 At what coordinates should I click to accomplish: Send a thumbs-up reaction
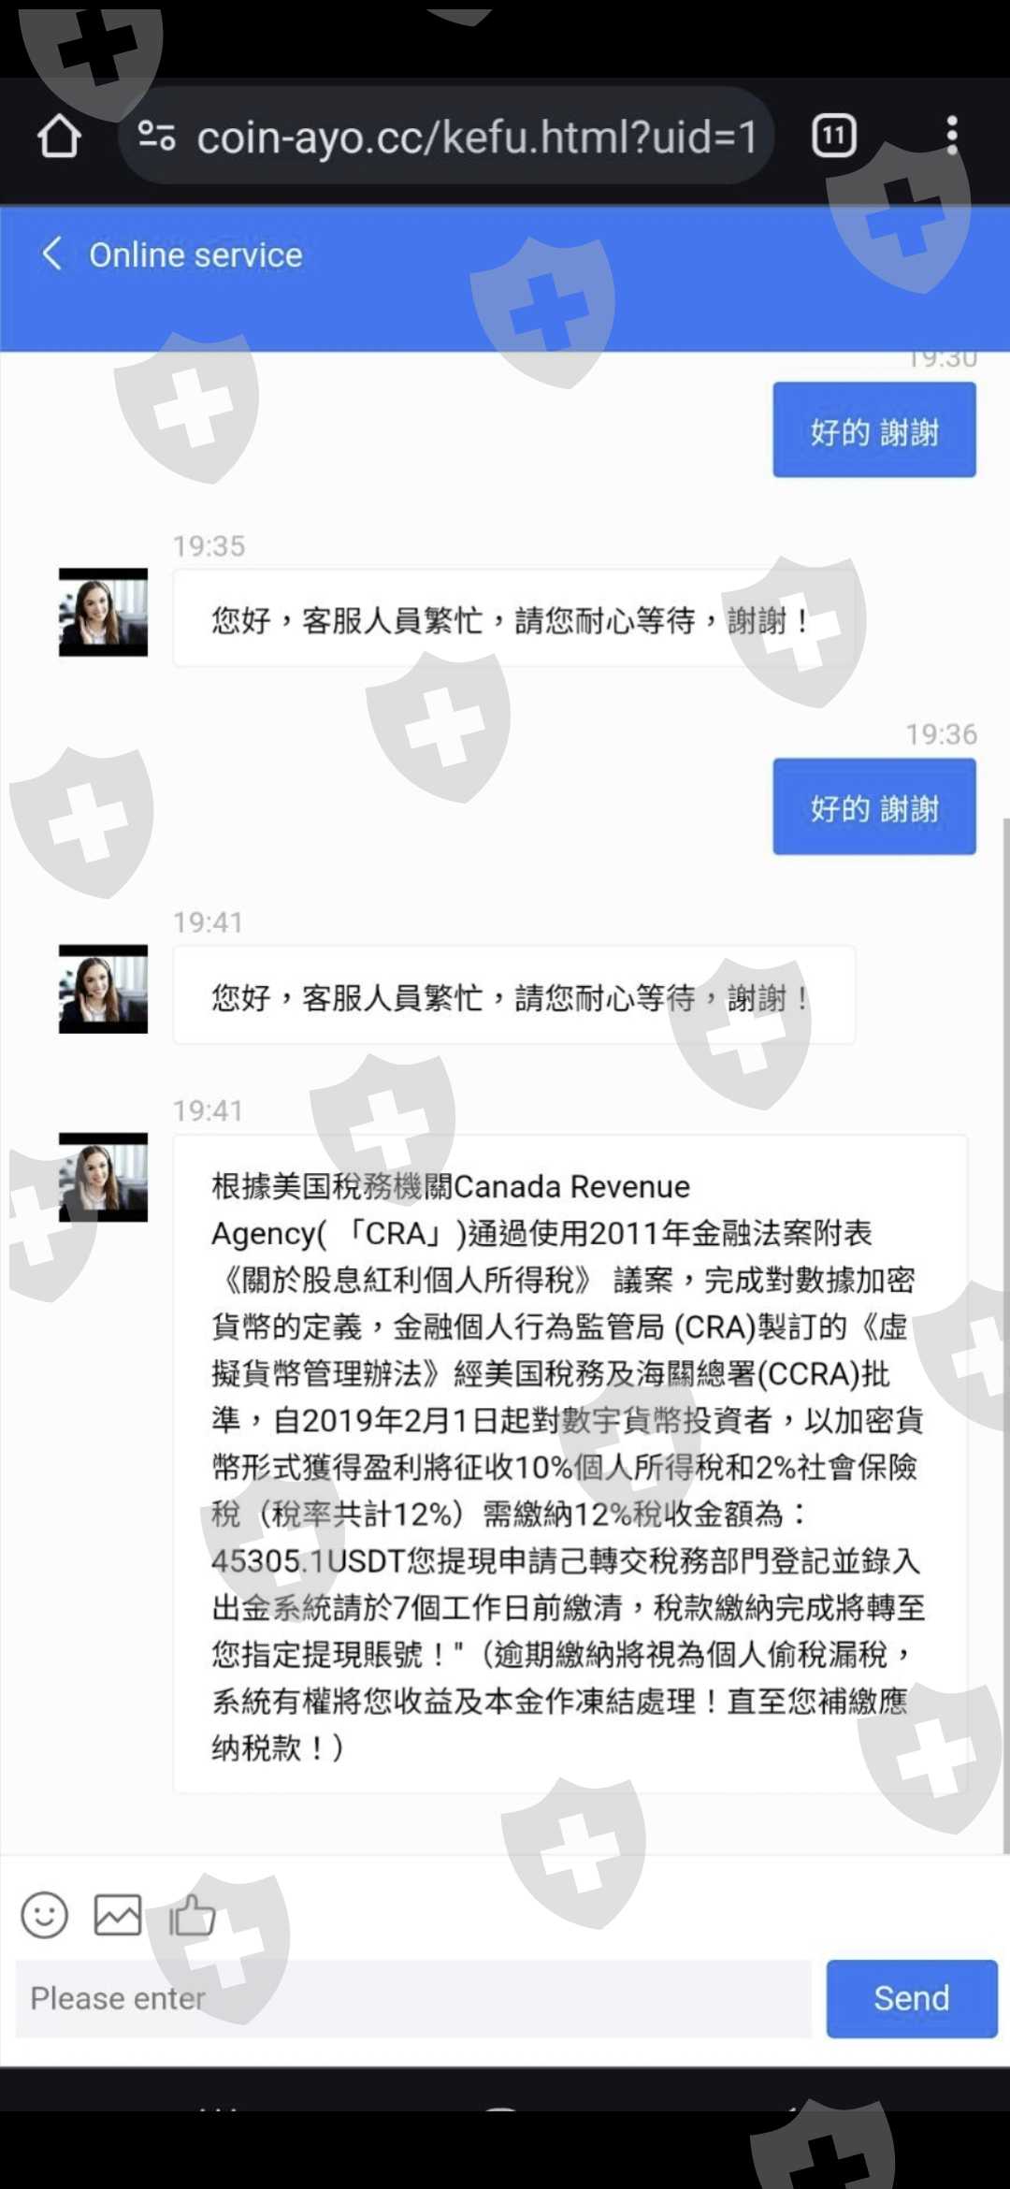tap(192, 1915)
